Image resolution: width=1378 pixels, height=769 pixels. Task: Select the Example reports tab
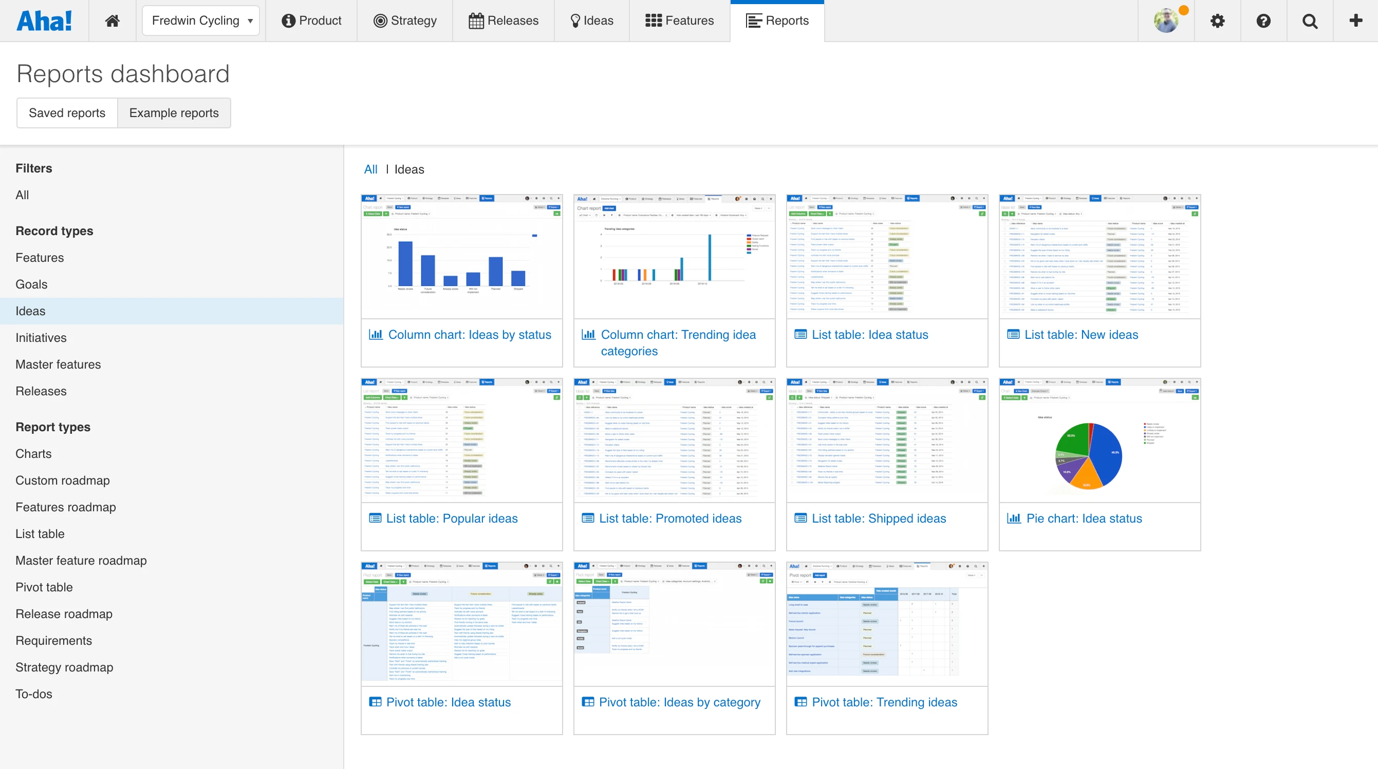pyautogui.click(x=174, y=113)
